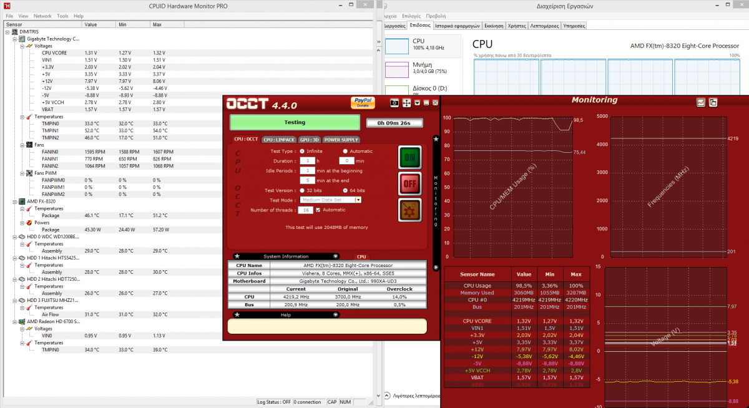Switch to the POWER SUPPLY tab in OCCT
Screen dimensions: 749x408
tap(341, 140)
